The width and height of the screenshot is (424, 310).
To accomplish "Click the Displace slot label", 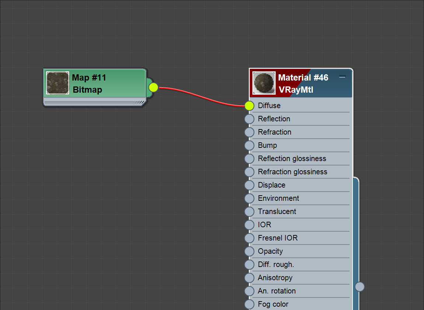I will (x=271, y=185).
